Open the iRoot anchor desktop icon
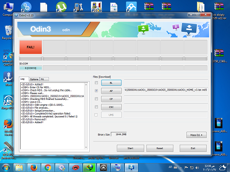 pos(8,78)
